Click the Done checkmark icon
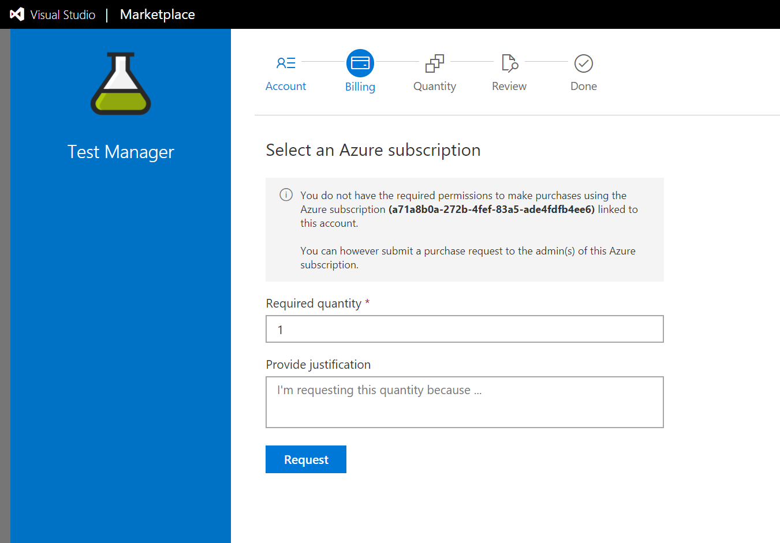The image size is (780, 543). (584, 63)
